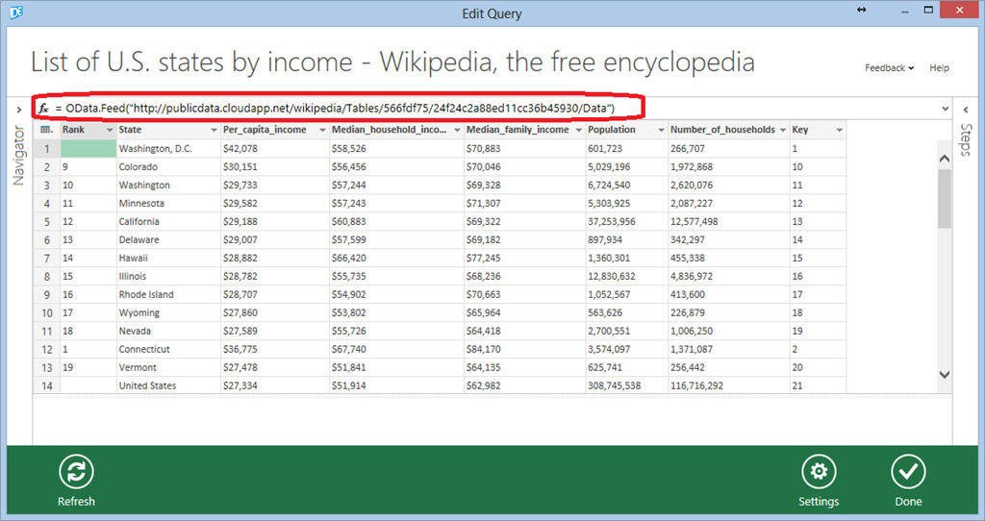Expand the Navigator pane chevron
Screen dimensions: 985x521
coord(19,110)
